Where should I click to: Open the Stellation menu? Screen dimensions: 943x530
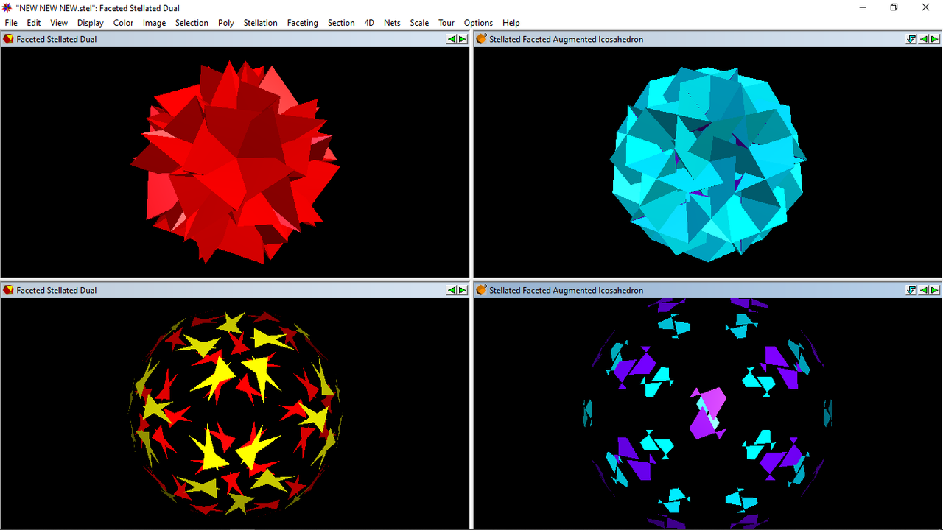pos(261,23)
